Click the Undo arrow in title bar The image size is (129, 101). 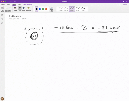click(10, 2)
